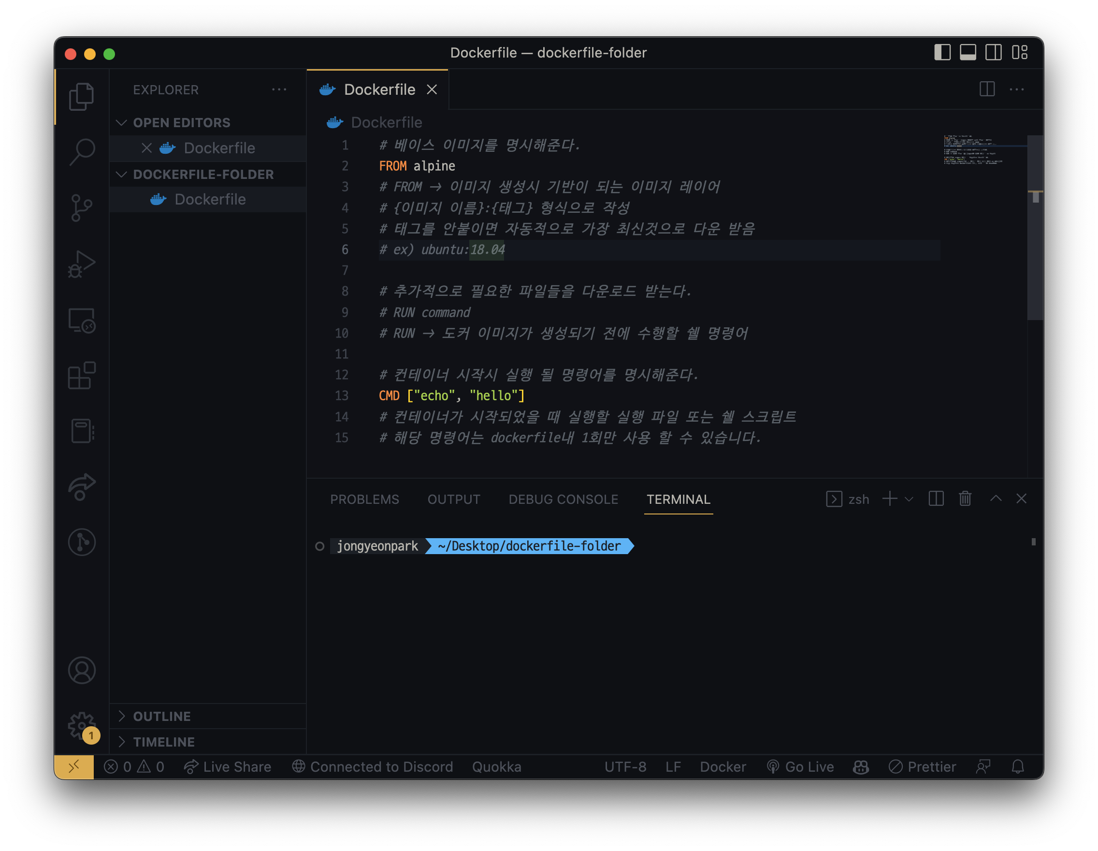Viewport: 1098px width, 851px height.
Task: Kill terminal with the trash icon
Action: pos(965,499)
